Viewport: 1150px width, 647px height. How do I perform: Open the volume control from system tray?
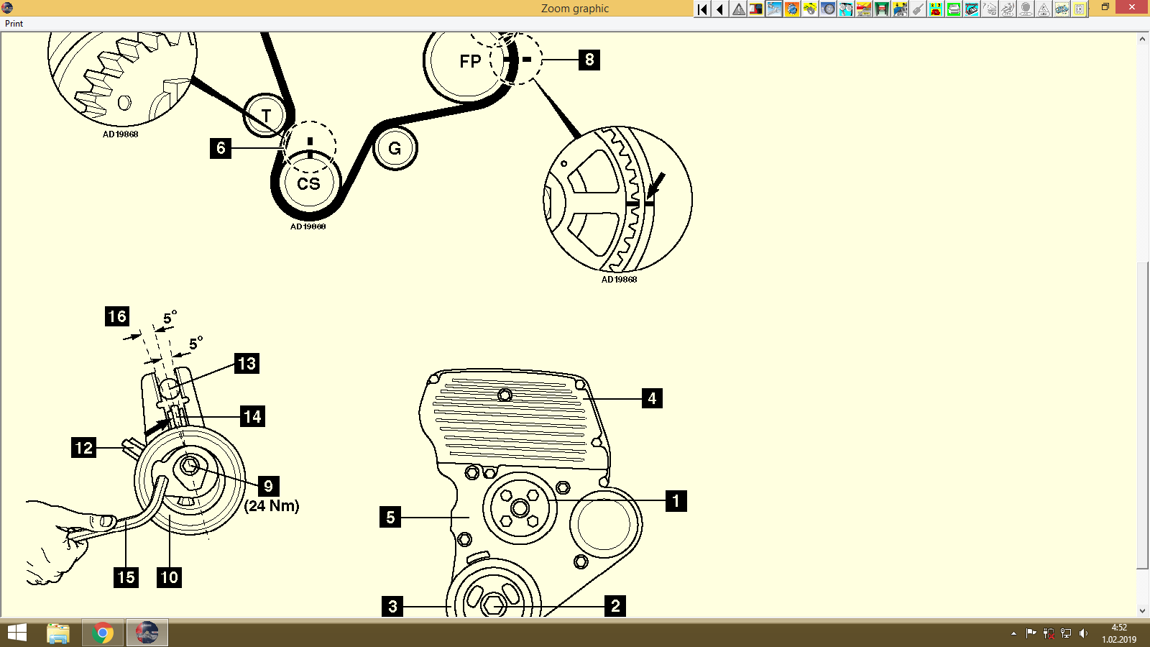[x=1084, y=633]
